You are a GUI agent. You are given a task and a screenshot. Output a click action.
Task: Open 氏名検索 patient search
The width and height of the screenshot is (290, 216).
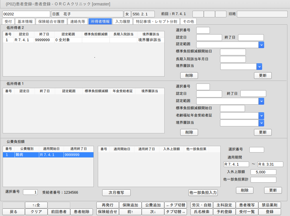[x=202, y=212]
